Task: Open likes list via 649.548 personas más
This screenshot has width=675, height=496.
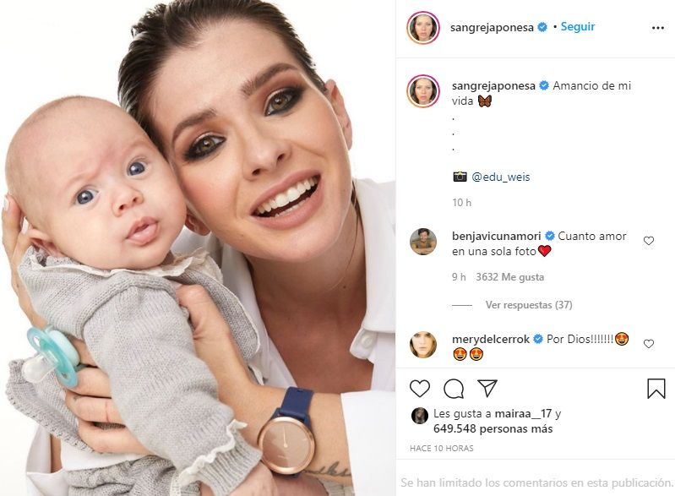Action: pos(493,429)
